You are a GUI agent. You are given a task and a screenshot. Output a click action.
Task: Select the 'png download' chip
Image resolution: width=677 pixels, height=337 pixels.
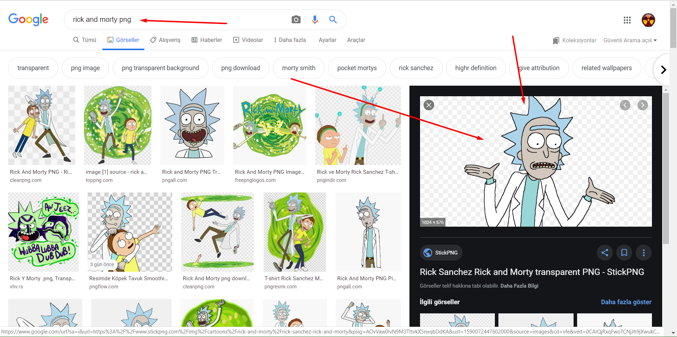[x=241, y=68]
